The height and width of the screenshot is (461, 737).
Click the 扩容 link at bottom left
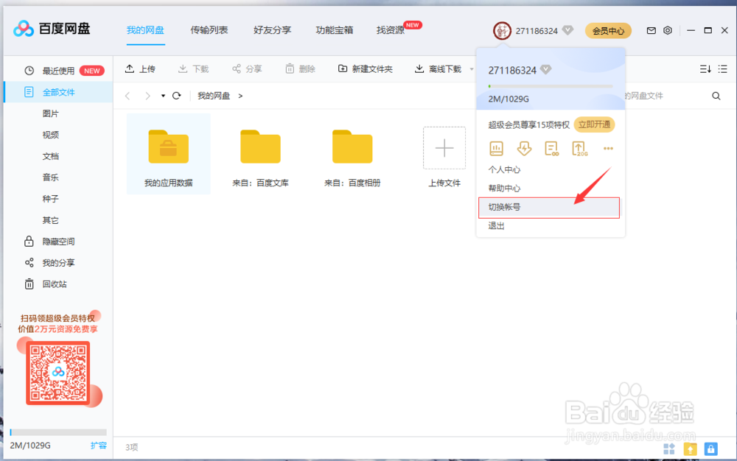point(99,446)
